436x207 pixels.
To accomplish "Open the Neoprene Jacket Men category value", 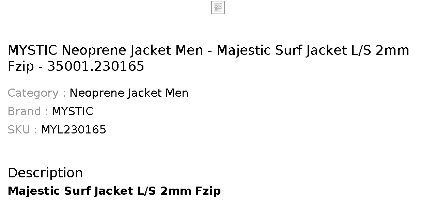I will click(x=129, y=93).
